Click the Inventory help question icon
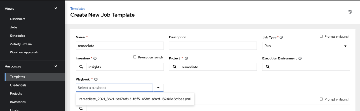This screenshot has height=111, width=360. coord(95,58)
